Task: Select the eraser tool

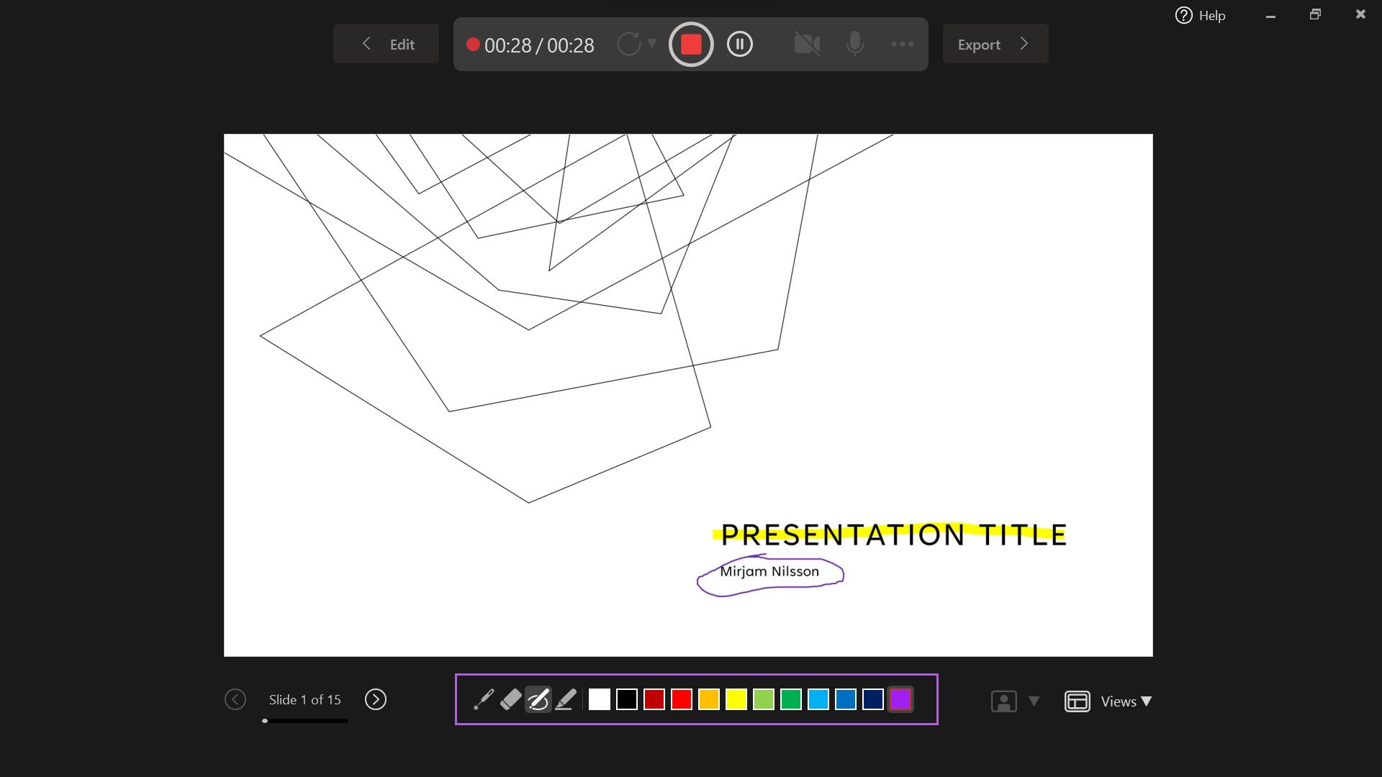Action: pyautogui.click(x=510, y=700)
